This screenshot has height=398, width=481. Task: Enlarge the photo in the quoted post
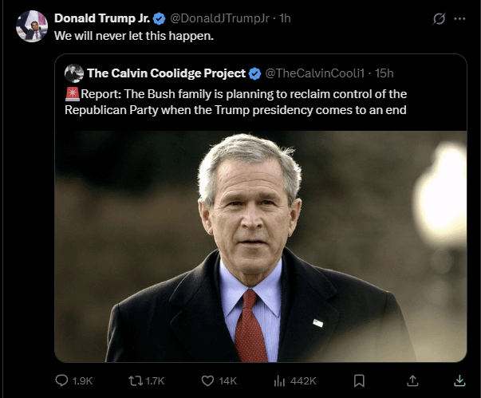pos(261,243)
